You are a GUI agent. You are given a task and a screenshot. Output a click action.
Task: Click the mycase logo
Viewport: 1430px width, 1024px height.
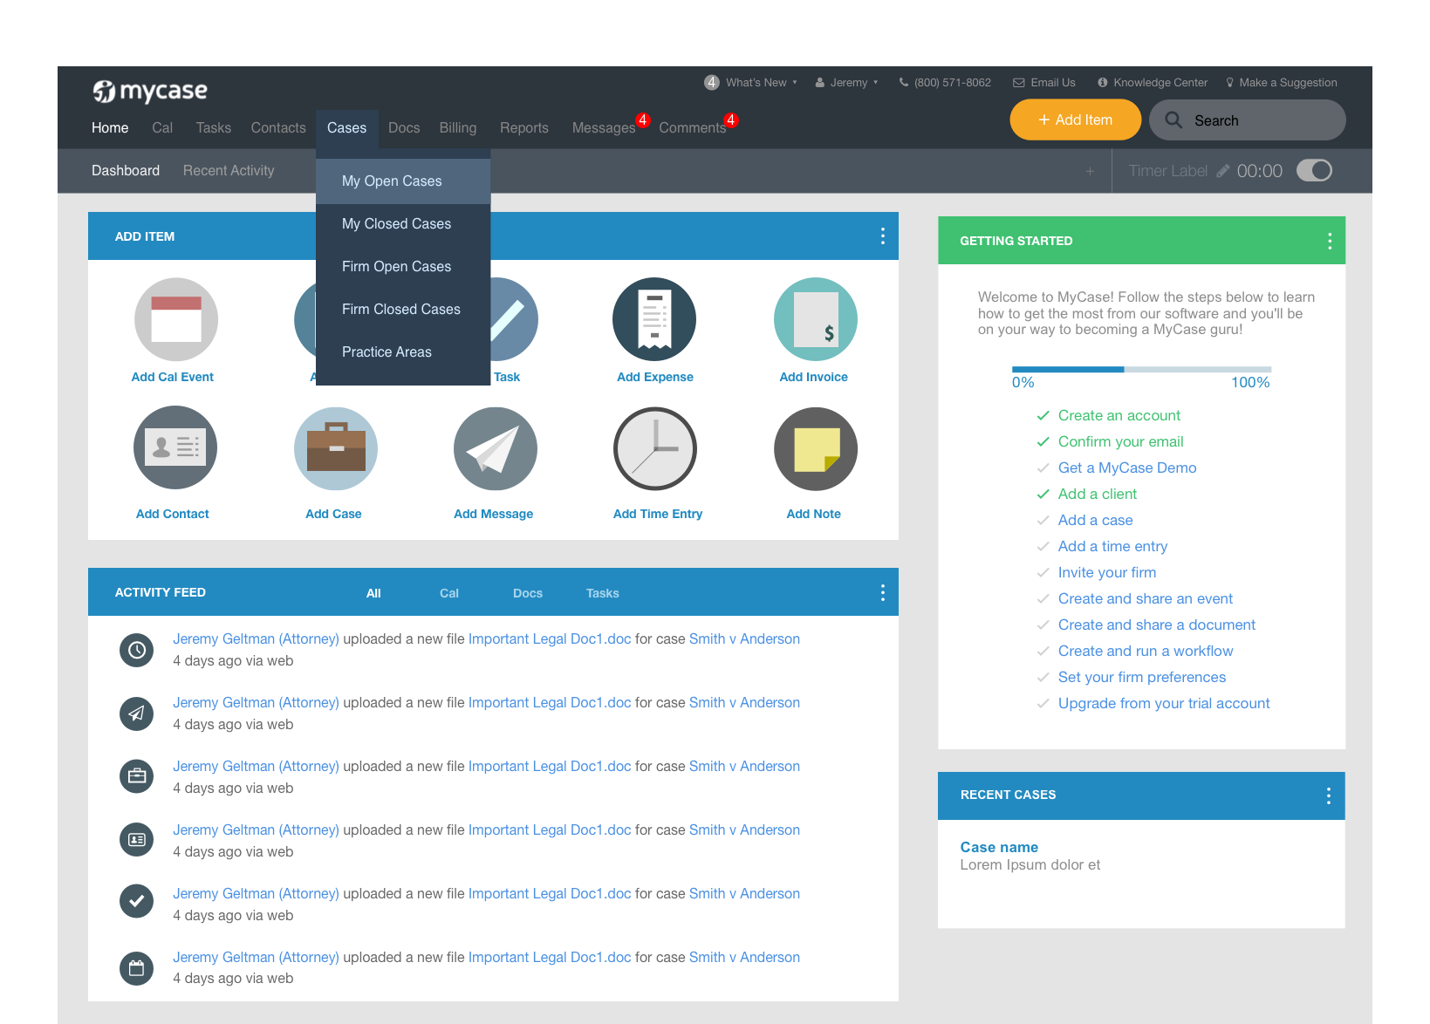(x=150, y=91)
